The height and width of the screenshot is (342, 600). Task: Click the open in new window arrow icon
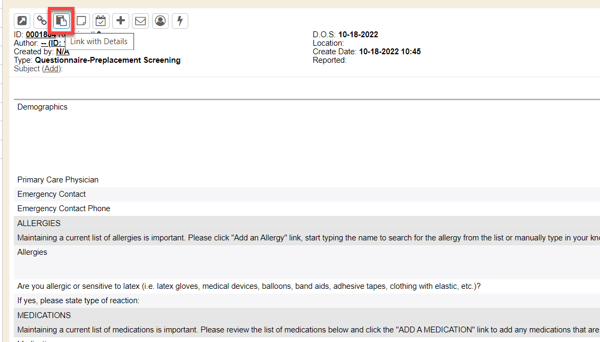coord(22,21)
